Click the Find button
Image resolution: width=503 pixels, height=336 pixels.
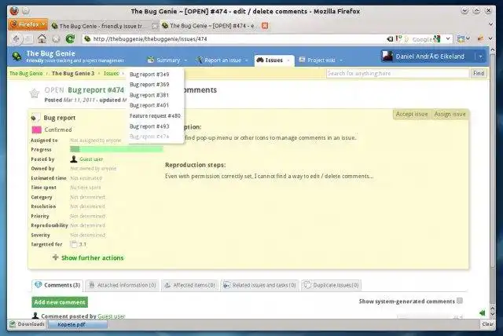point(479,73)
